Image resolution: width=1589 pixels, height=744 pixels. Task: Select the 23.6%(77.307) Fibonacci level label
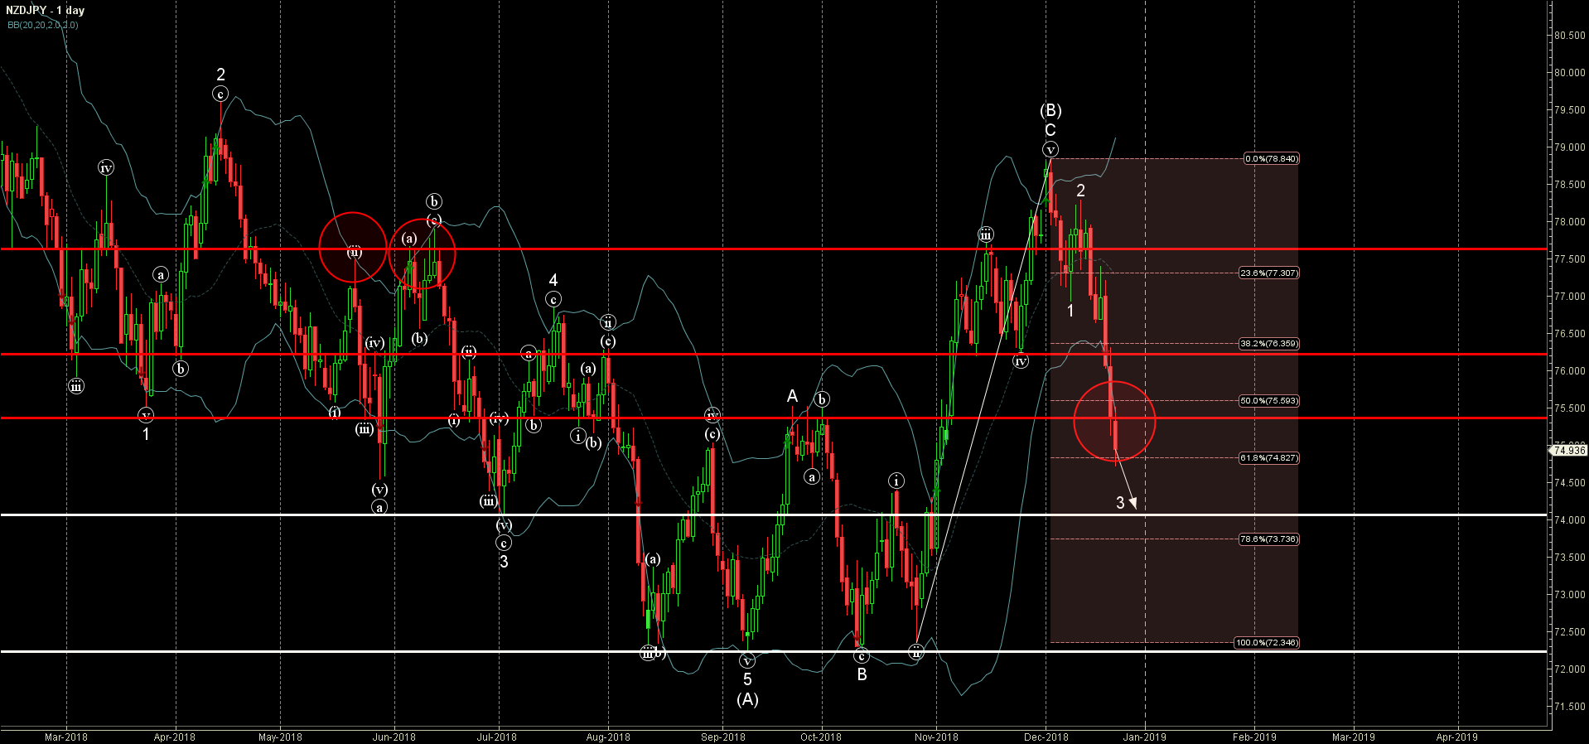1268,273
